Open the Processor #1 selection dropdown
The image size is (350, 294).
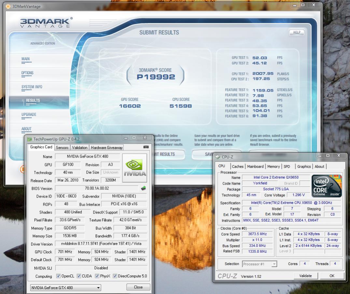point(259,264)
